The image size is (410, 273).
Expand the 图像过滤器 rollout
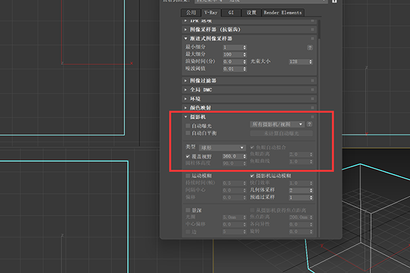click(x=205, y=81)
